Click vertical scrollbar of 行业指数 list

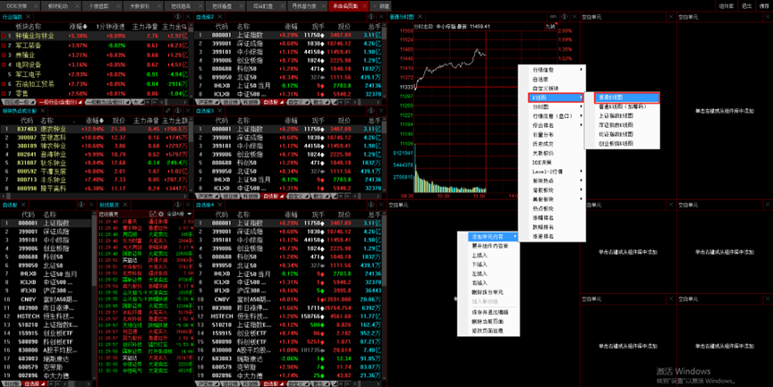click(x=191, y=62)
